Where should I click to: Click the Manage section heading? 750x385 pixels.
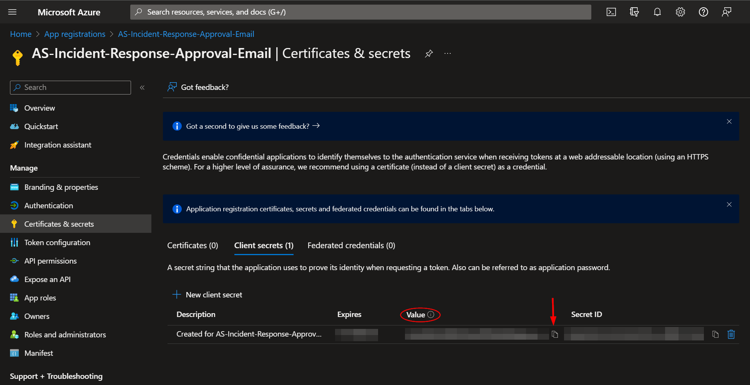[x=24, y=168]
